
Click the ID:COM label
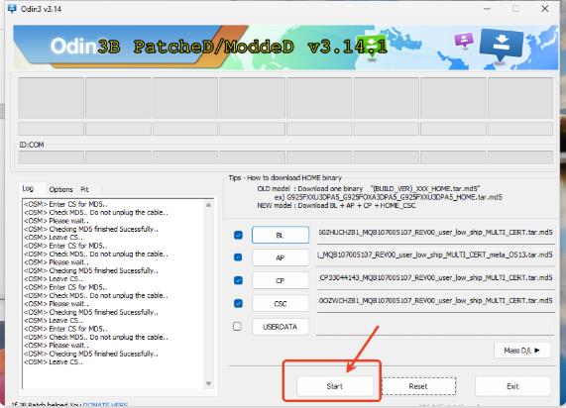coord(32,145)
